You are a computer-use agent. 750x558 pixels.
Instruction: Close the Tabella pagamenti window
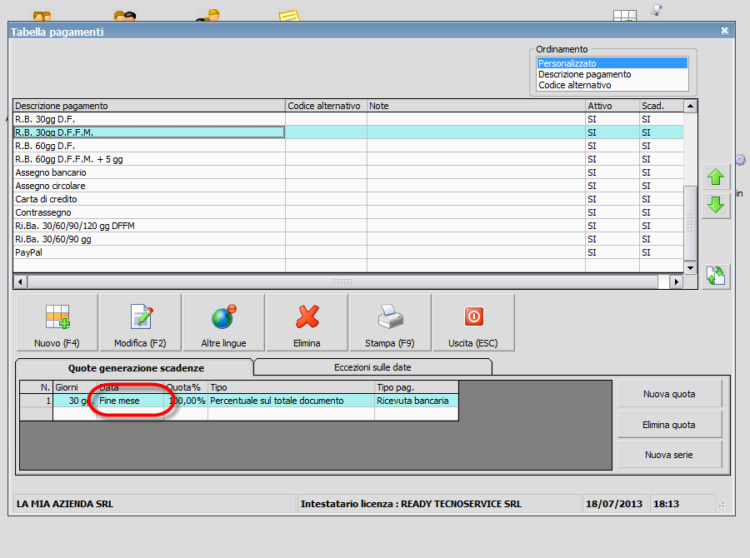[x=725, y=31]
